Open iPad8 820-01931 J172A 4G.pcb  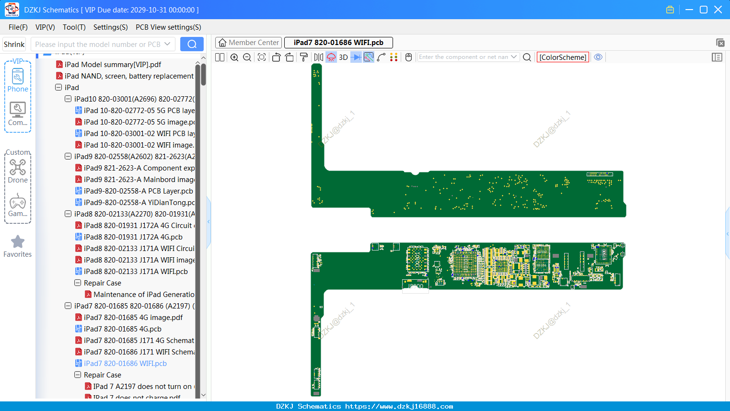tap(129, 237)
